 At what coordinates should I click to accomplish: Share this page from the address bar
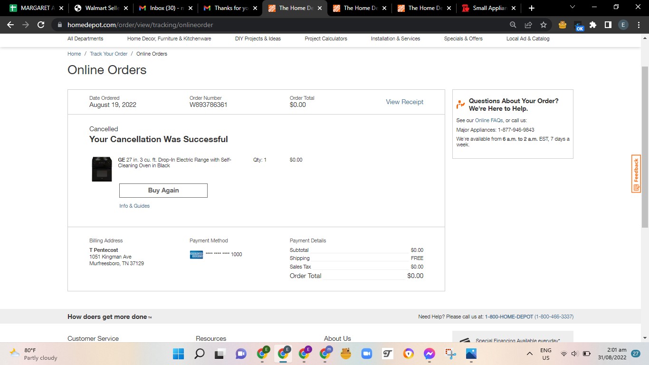(x=528, y=25)
